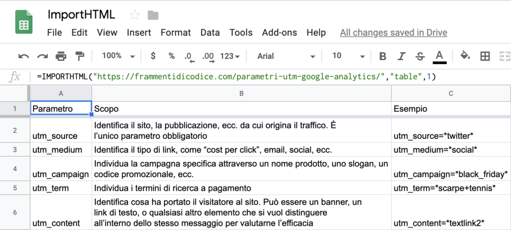Screen dimensions: 511x230
Task: Select column C header
Action: 451,94
